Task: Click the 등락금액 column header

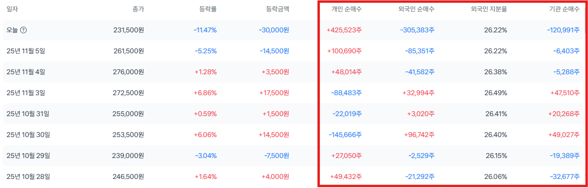Action: coord(278,9)
